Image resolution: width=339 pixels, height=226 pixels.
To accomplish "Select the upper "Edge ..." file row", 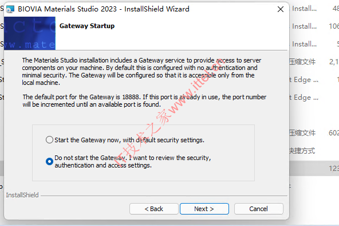I will pos(314,80).
